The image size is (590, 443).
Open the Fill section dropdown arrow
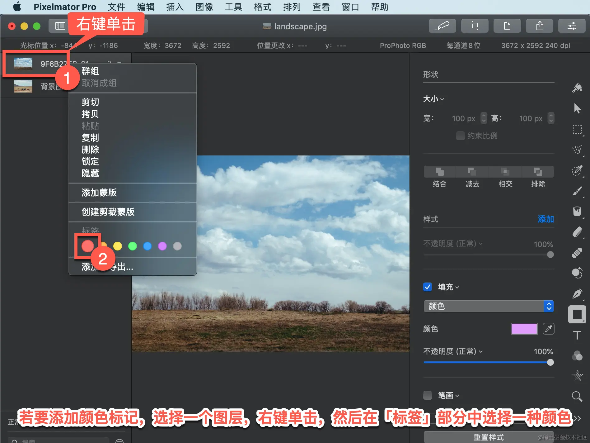click(457, 287)
